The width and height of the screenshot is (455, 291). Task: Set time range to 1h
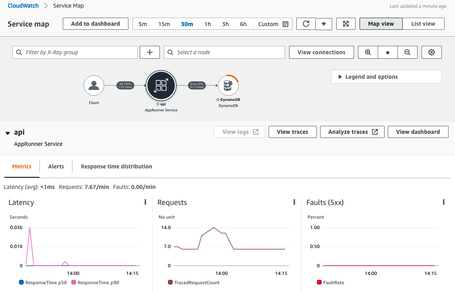coord(207,24)
